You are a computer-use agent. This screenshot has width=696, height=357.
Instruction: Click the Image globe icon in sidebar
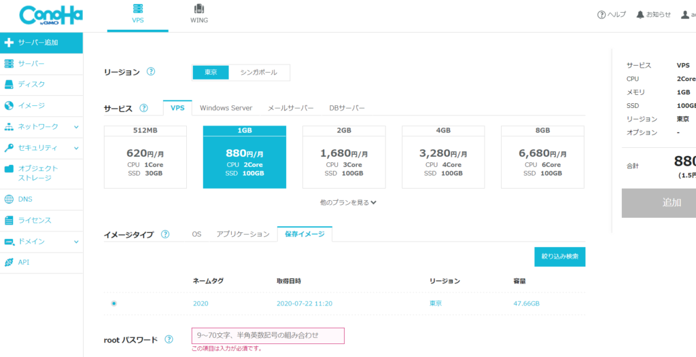coord(9,106)
